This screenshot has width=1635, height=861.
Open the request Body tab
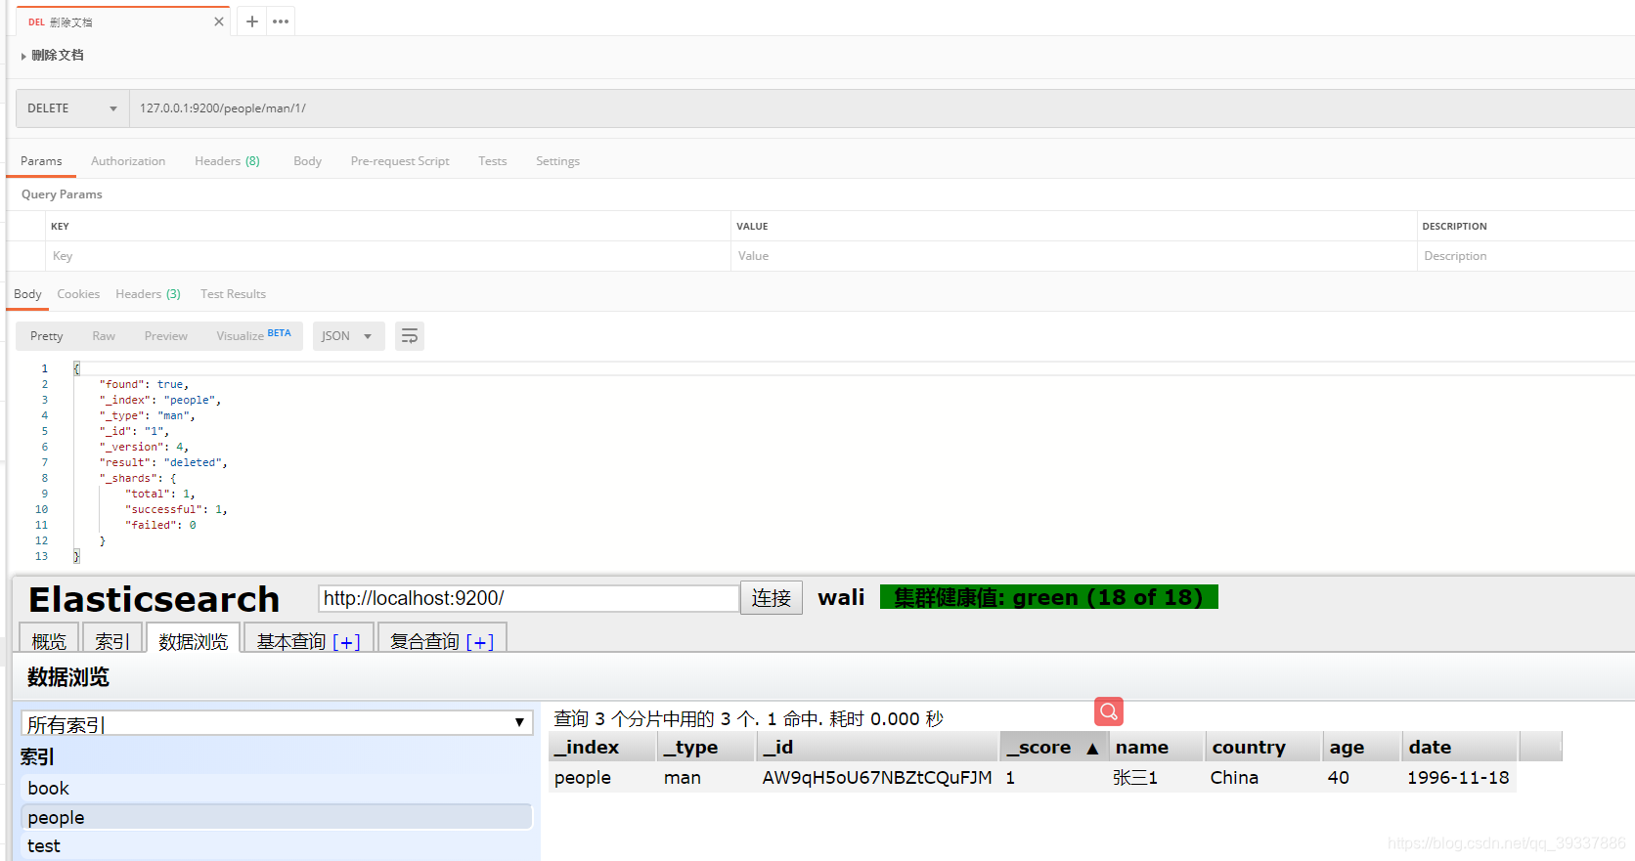pos(307,161)
